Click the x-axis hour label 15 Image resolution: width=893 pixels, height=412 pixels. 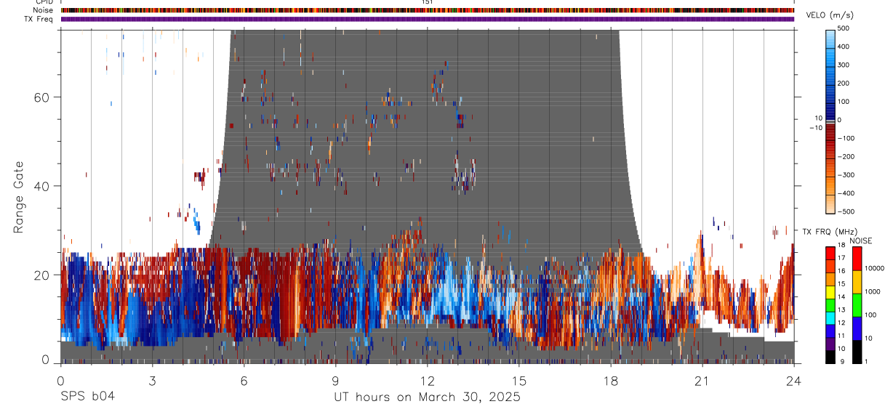click(x=518, y=380)
